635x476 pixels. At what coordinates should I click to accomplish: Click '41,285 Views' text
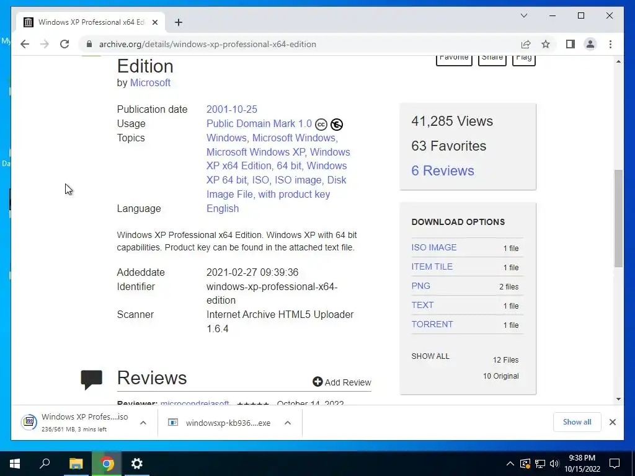point(452,121)
